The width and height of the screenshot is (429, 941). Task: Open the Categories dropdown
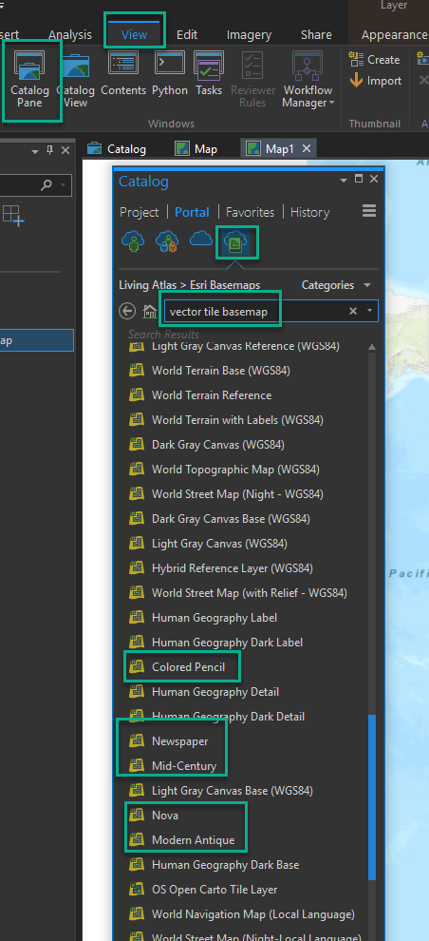pyautogui.click(x=336, y=285)
